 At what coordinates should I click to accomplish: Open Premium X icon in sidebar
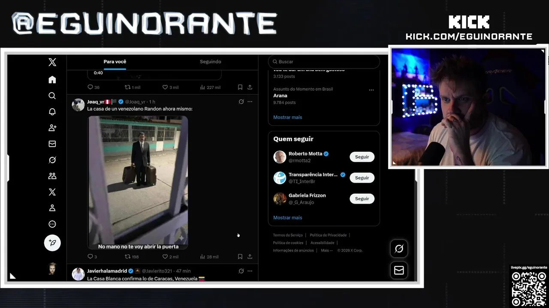click(52, 192)
